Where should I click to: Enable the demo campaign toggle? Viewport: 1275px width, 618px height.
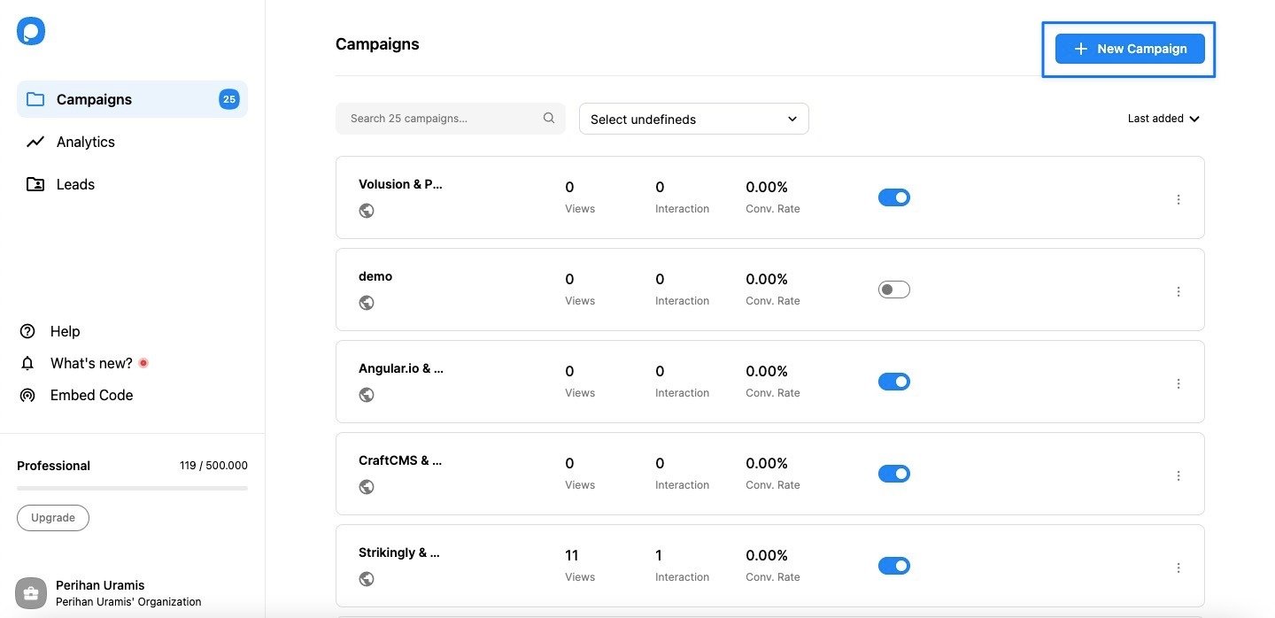pyautogui.click(x=894, y=290)
